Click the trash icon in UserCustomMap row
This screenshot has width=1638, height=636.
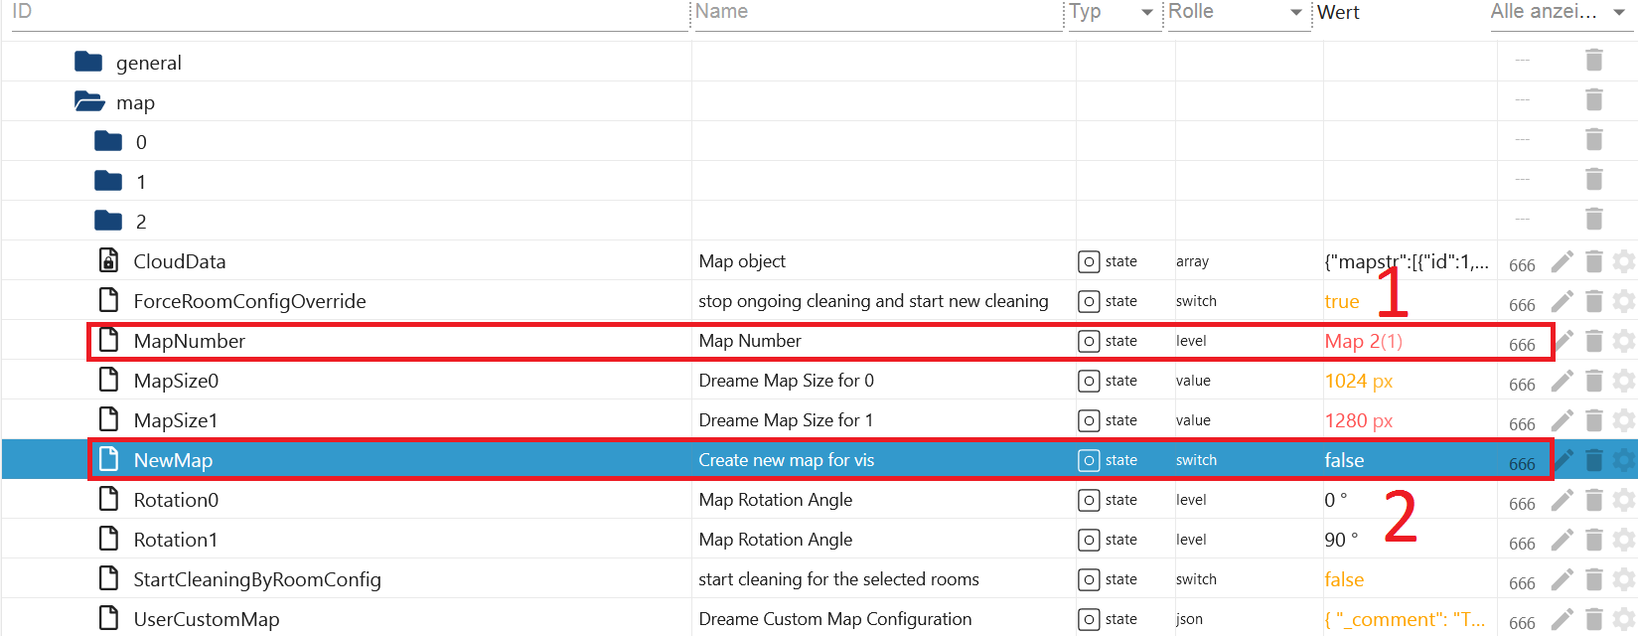(1594, 619)
